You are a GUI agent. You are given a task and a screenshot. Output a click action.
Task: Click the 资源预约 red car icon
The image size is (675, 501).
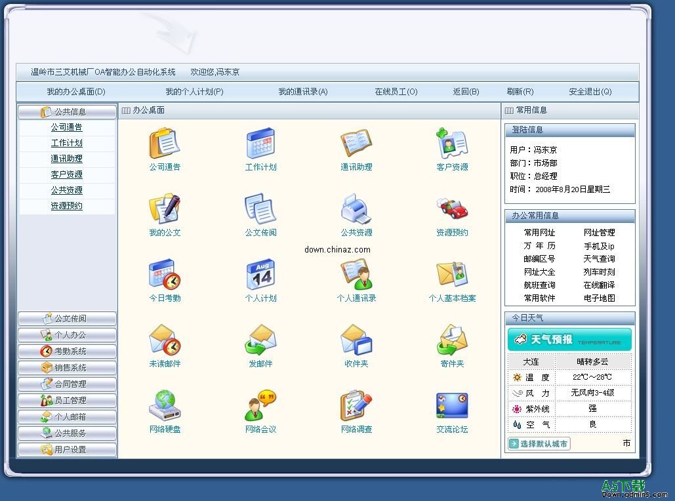(x=452, y=209)
